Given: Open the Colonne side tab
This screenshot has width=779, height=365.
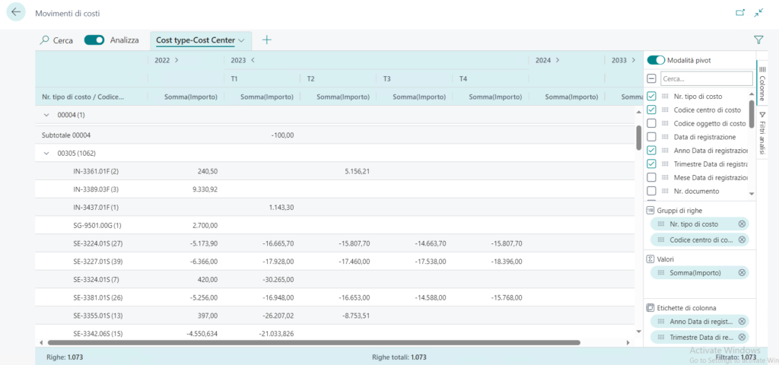Looking at the screenshot, I should click(x=762, y=82).
